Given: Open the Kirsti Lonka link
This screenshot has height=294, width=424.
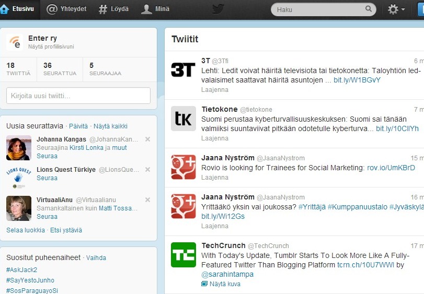Looking at the screenshot, I should point(87,148).
